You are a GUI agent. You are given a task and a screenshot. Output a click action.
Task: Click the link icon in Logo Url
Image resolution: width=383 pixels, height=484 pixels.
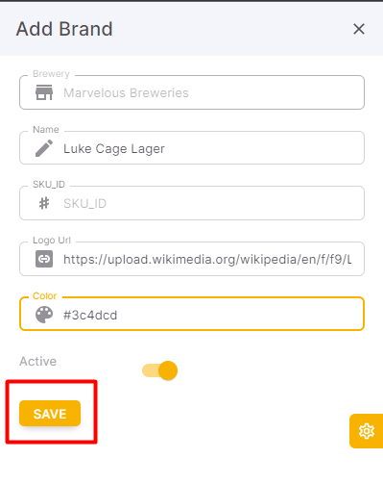(x=44, y=259)
